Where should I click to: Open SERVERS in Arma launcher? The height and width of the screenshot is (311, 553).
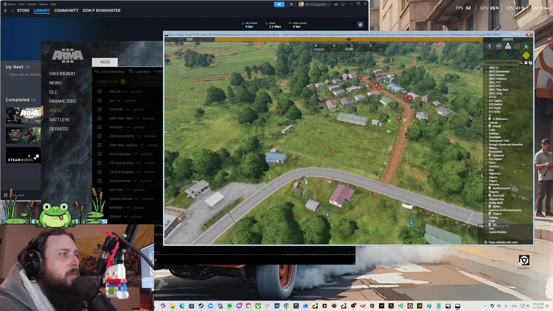pyautogui.click(x=59, y=129)
